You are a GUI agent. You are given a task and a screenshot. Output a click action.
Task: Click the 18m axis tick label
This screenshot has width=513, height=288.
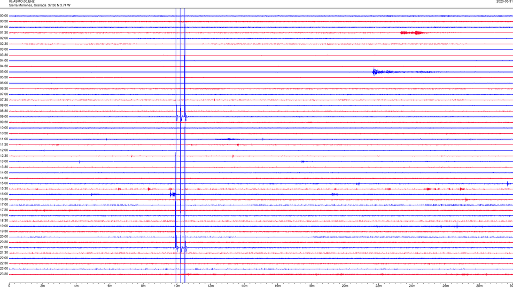click(312, 286)
